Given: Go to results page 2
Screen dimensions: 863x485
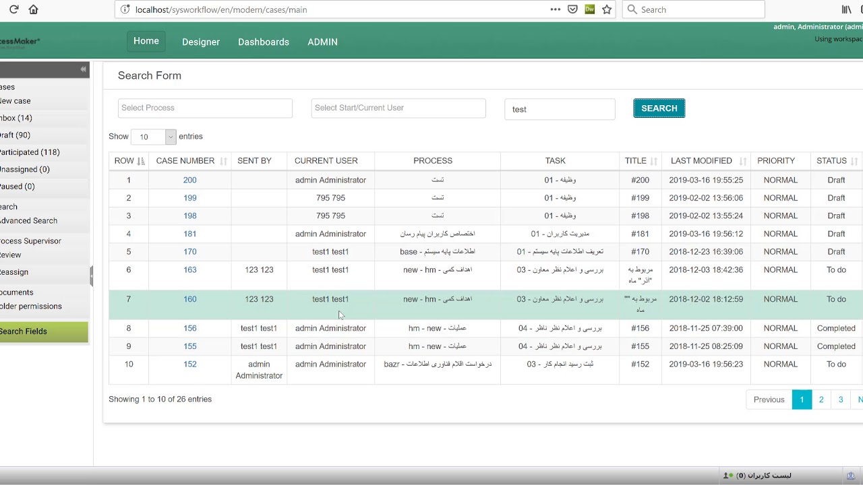Looking at the screenshot, I should point(821,399).
